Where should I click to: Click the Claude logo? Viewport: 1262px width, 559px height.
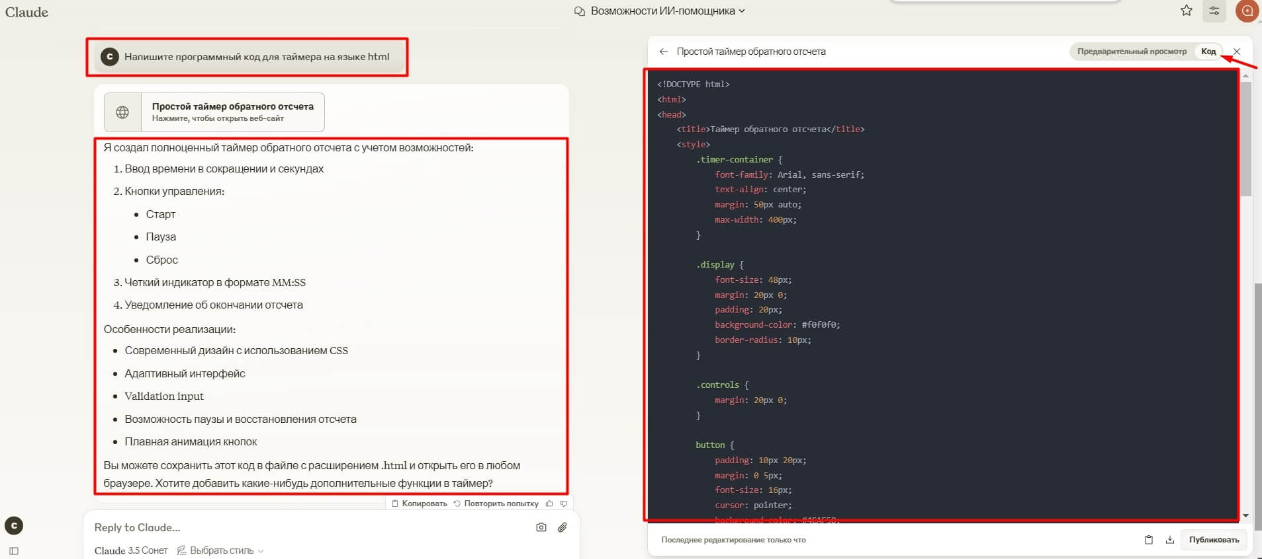(x=26, y=12)
